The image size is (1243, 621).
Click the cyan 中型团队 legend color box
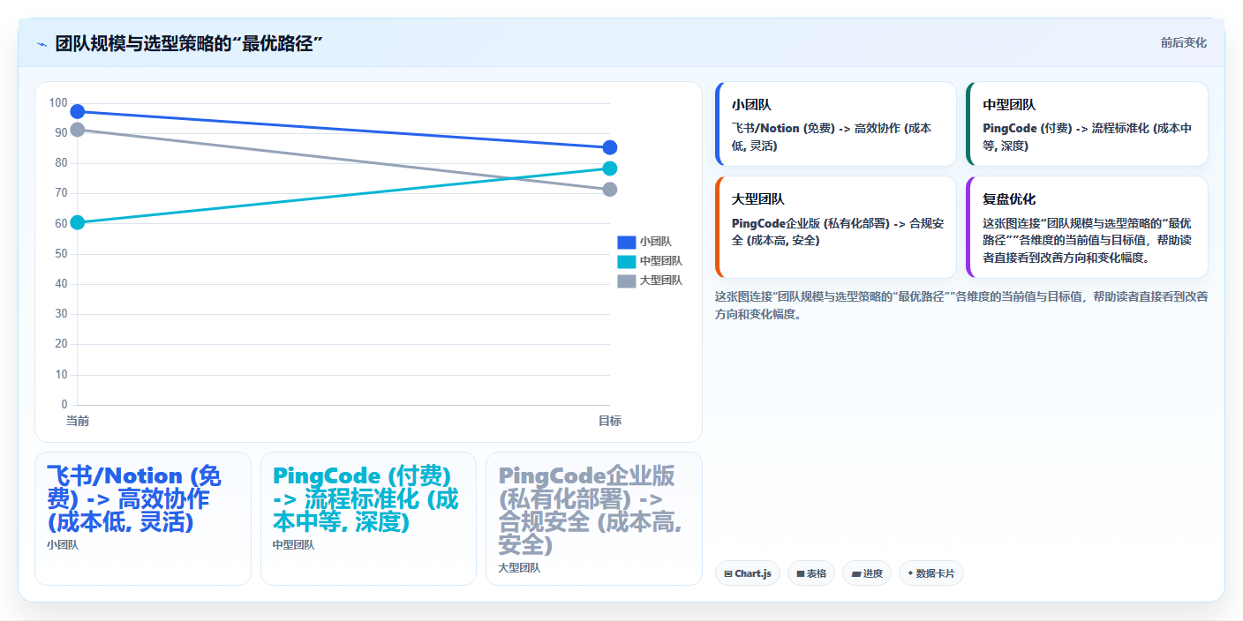(627, 261)
